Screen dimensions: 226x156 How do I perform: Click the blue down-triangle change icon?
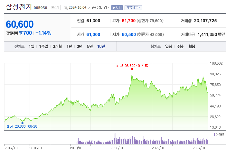[21, 33]
